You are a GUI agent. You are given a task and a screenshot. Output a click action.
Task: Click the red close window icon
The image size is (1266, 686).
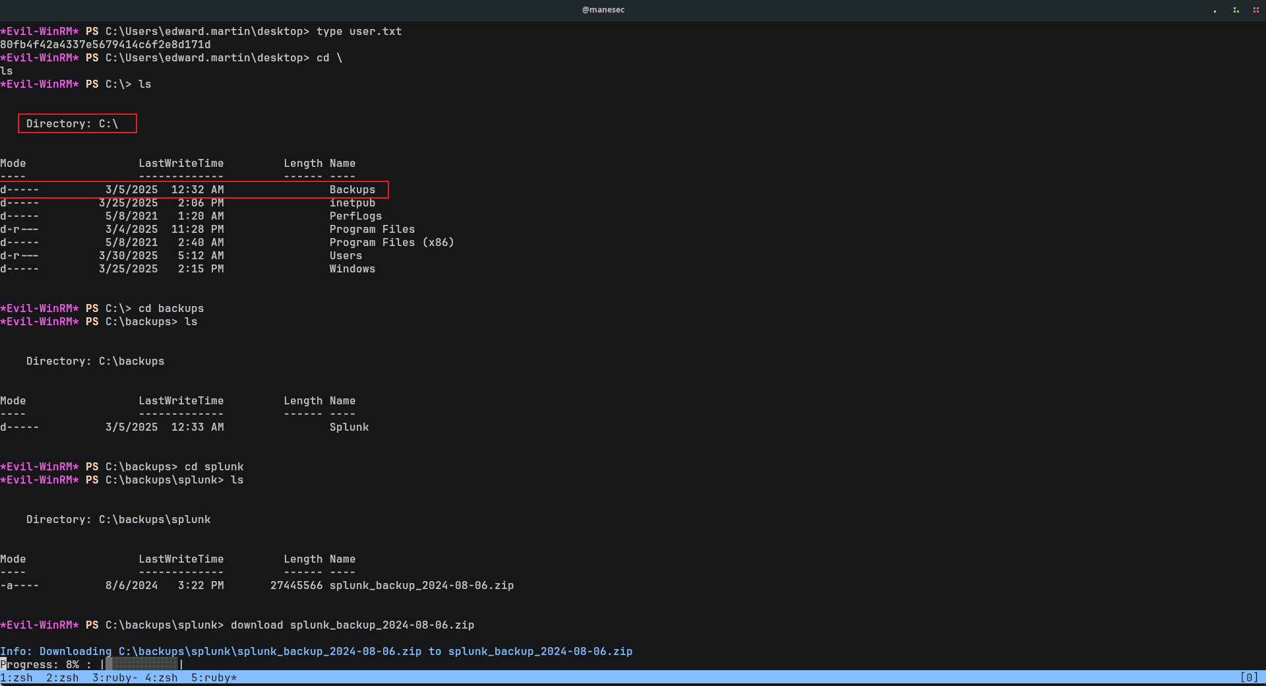(1255, 10)
